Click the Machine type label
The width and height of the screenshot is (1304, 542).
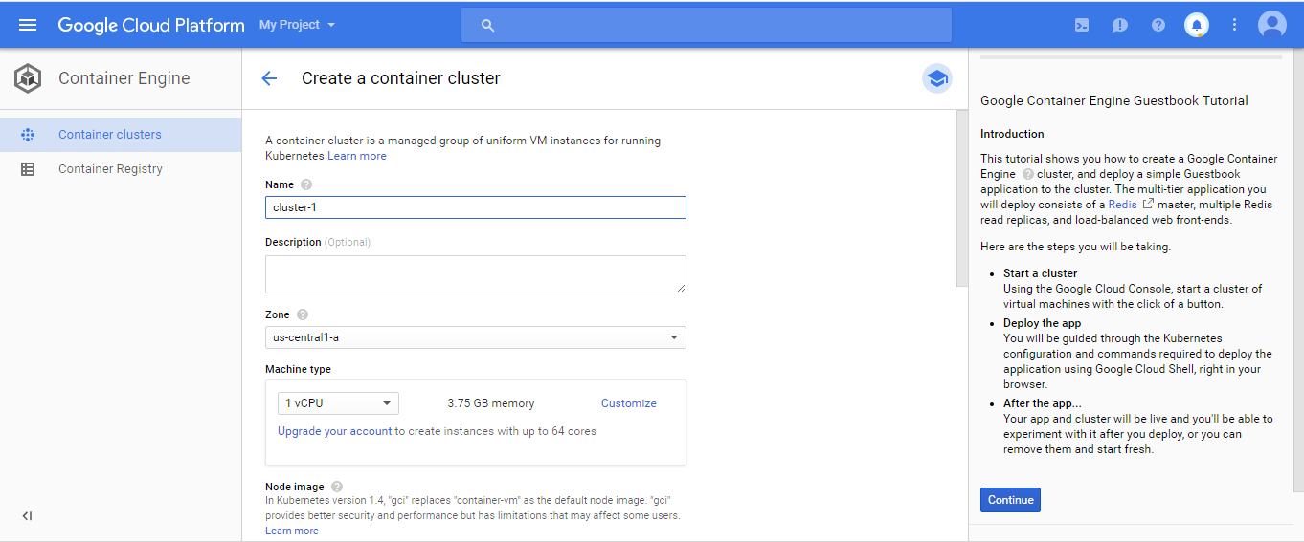point(298,369)
